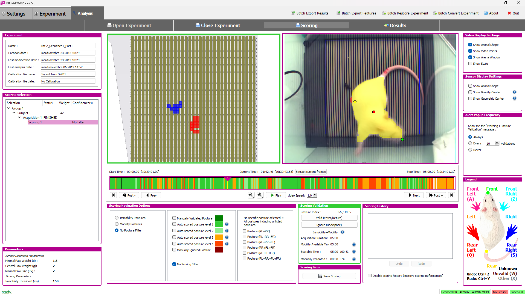Jump to first frame icon
This screenshot has height=294, width=525.
(113, 195)
